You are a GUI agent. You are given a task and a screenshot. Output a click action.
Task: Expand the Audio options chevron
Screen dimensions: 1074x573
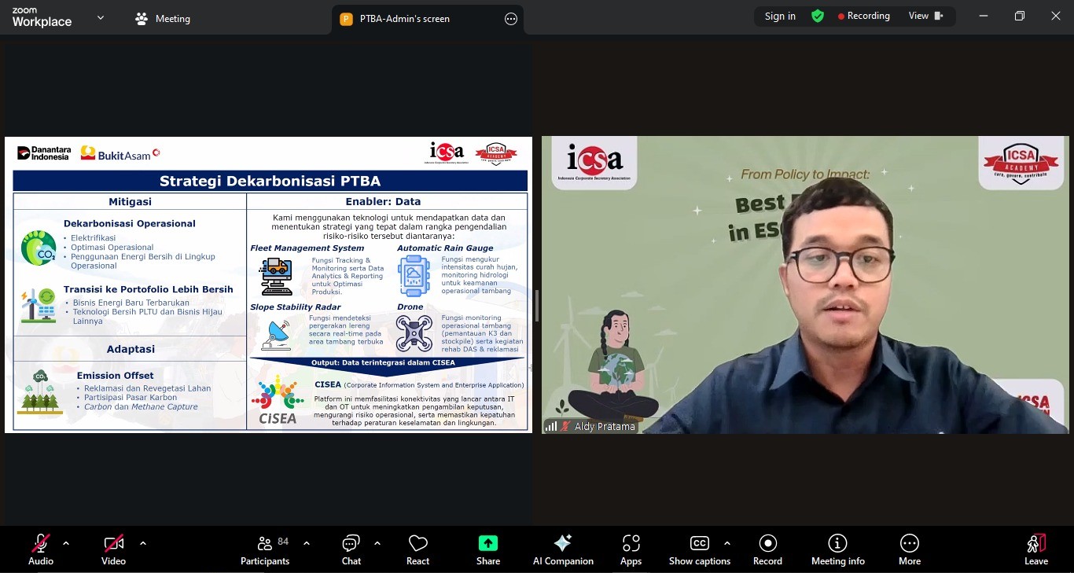coord(65,542)
